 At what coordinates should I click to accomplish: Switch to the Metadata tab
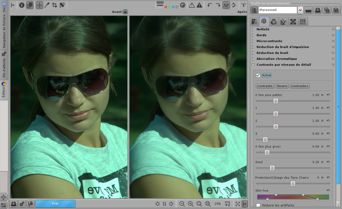pos(303,22)
